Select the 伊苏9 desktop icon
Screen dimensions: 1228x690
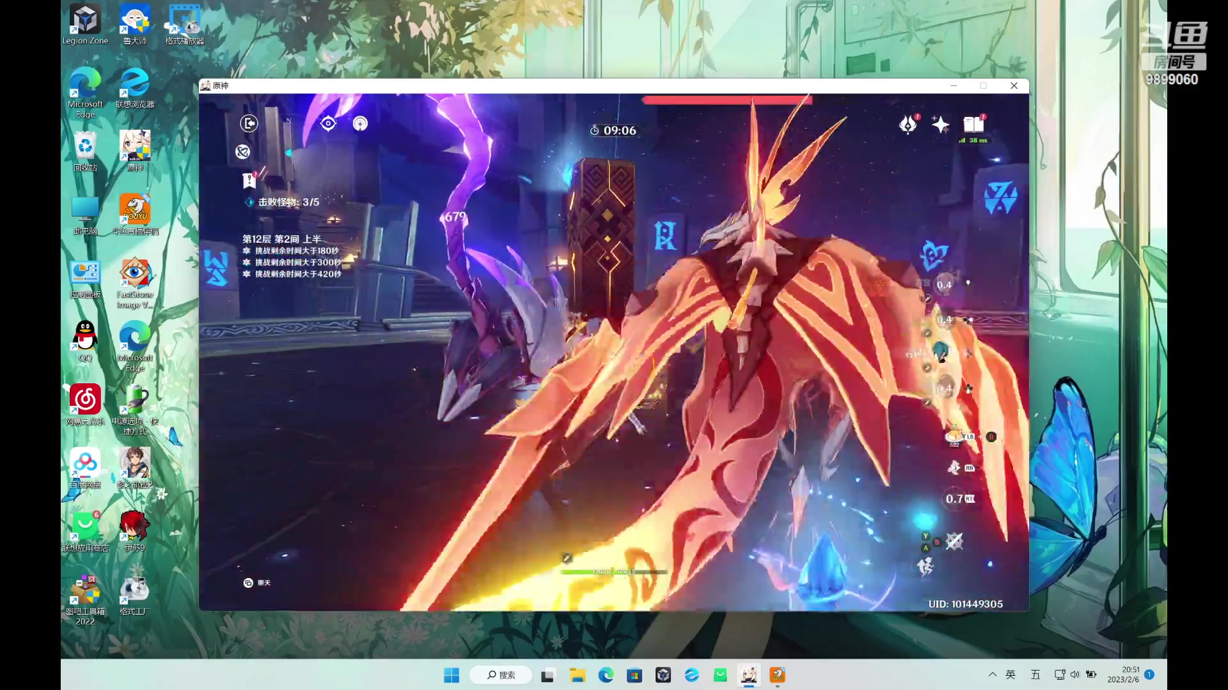click(x=135, y=532)
